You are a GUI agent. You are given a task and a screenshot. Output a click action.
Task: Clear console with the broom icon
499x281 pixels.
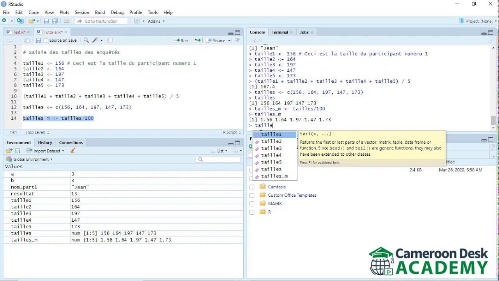[x=491, y=41]
